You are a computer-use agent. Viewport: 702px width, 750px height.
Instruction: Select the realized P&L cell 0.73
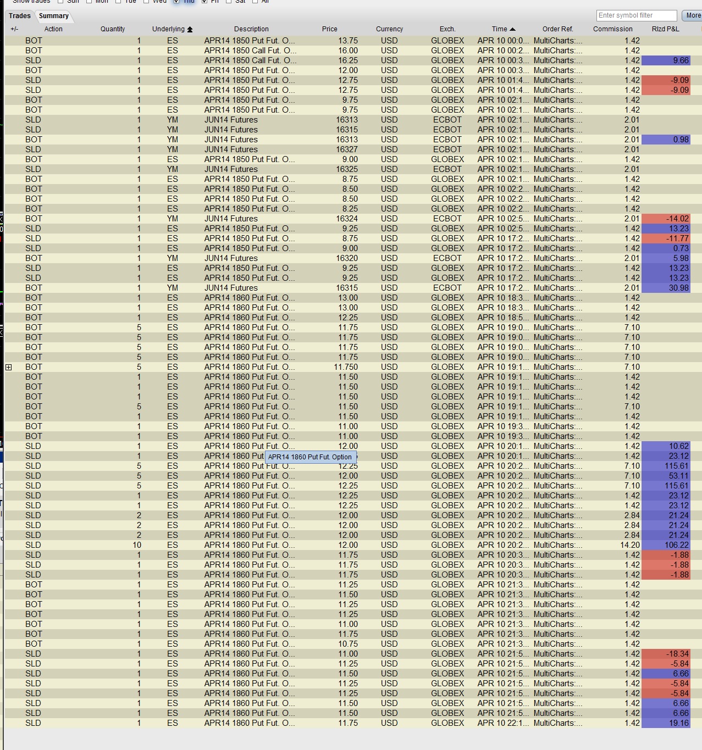point(666,248)
